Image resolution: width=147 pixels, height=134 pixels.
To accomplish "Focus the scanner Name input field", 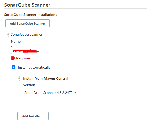I will pyautogui.click(x=79, y=50).
